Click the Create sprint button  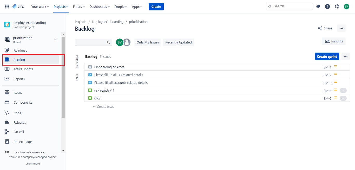coord(327,56)
